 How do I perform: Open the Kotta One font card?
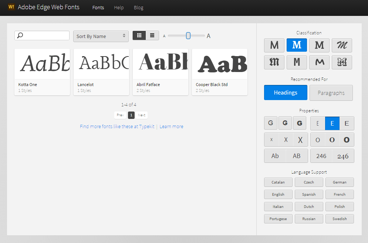tap(42, 72)
